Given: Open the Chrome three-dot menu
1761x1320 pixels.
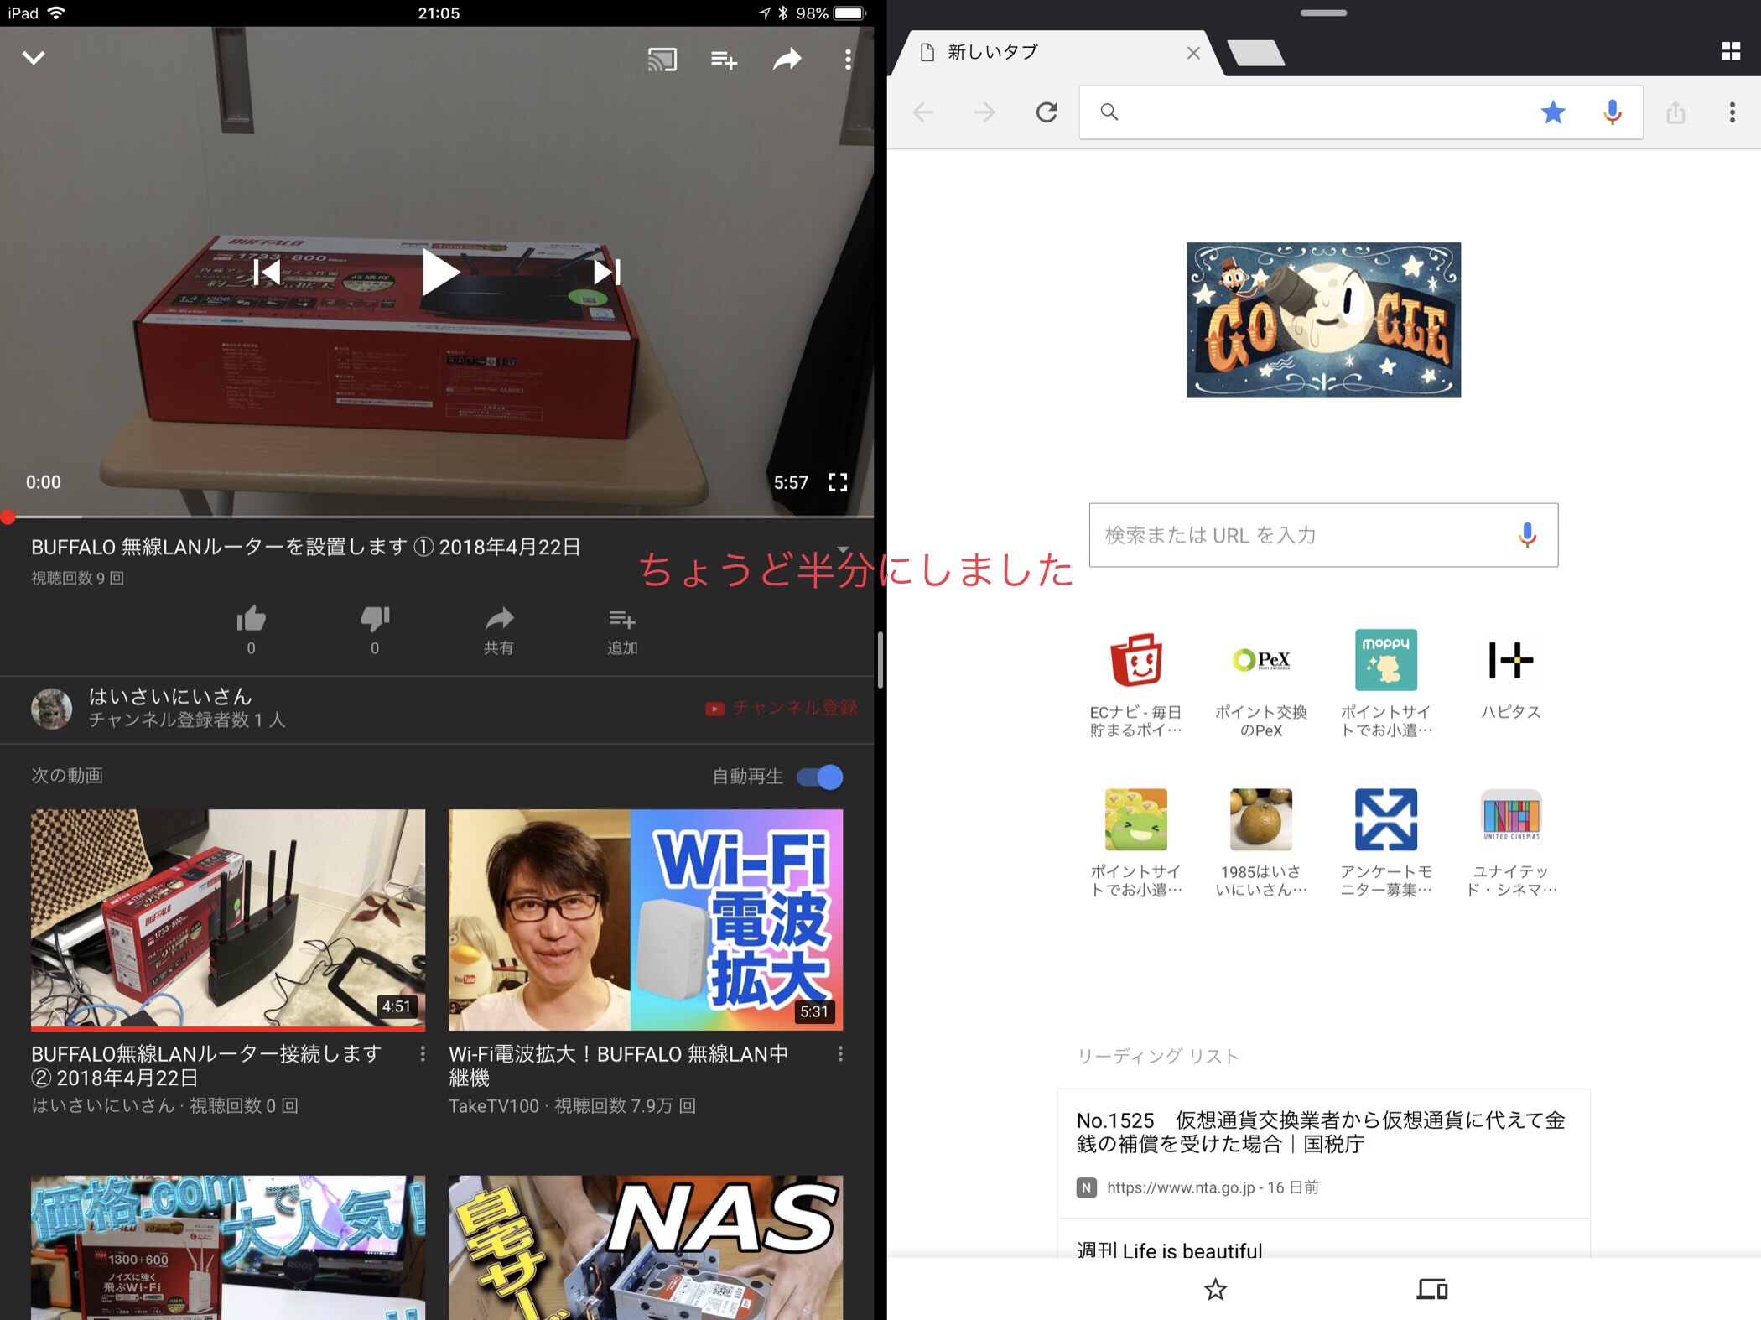Looking at the screenshot, I should (x=1732, y=112).
